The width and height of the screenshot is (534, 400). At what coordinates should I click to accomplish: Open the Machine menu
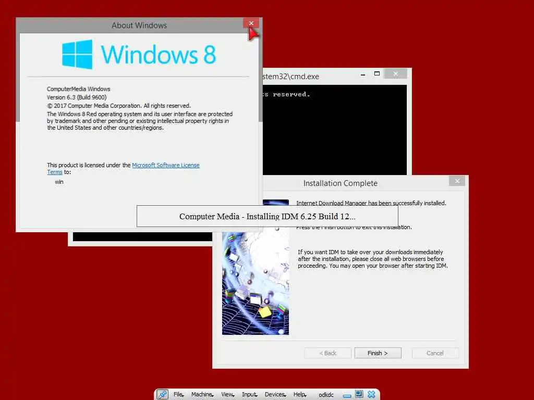point(202,395)
